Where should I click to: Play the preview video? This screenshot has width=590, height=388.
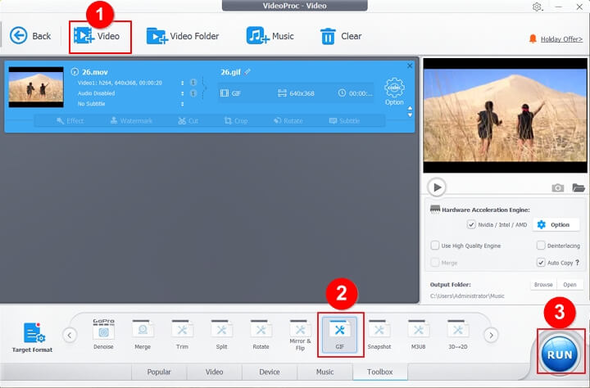point(437,187)
